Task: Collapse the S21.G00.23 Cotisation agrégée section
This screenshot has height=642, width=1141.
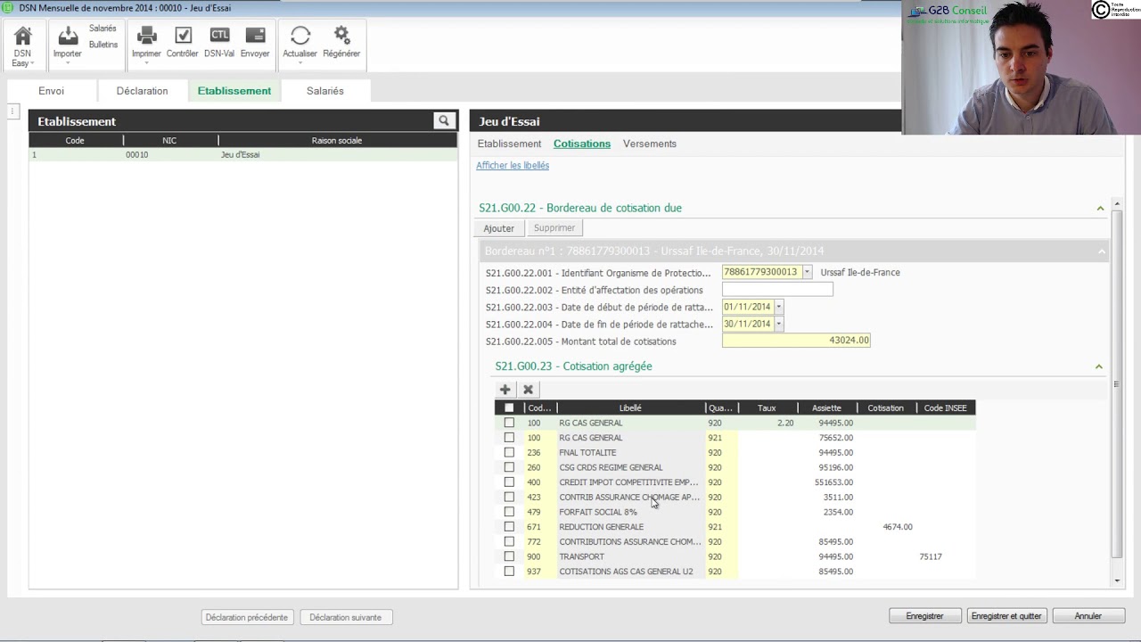Action: pos(1098,366)
